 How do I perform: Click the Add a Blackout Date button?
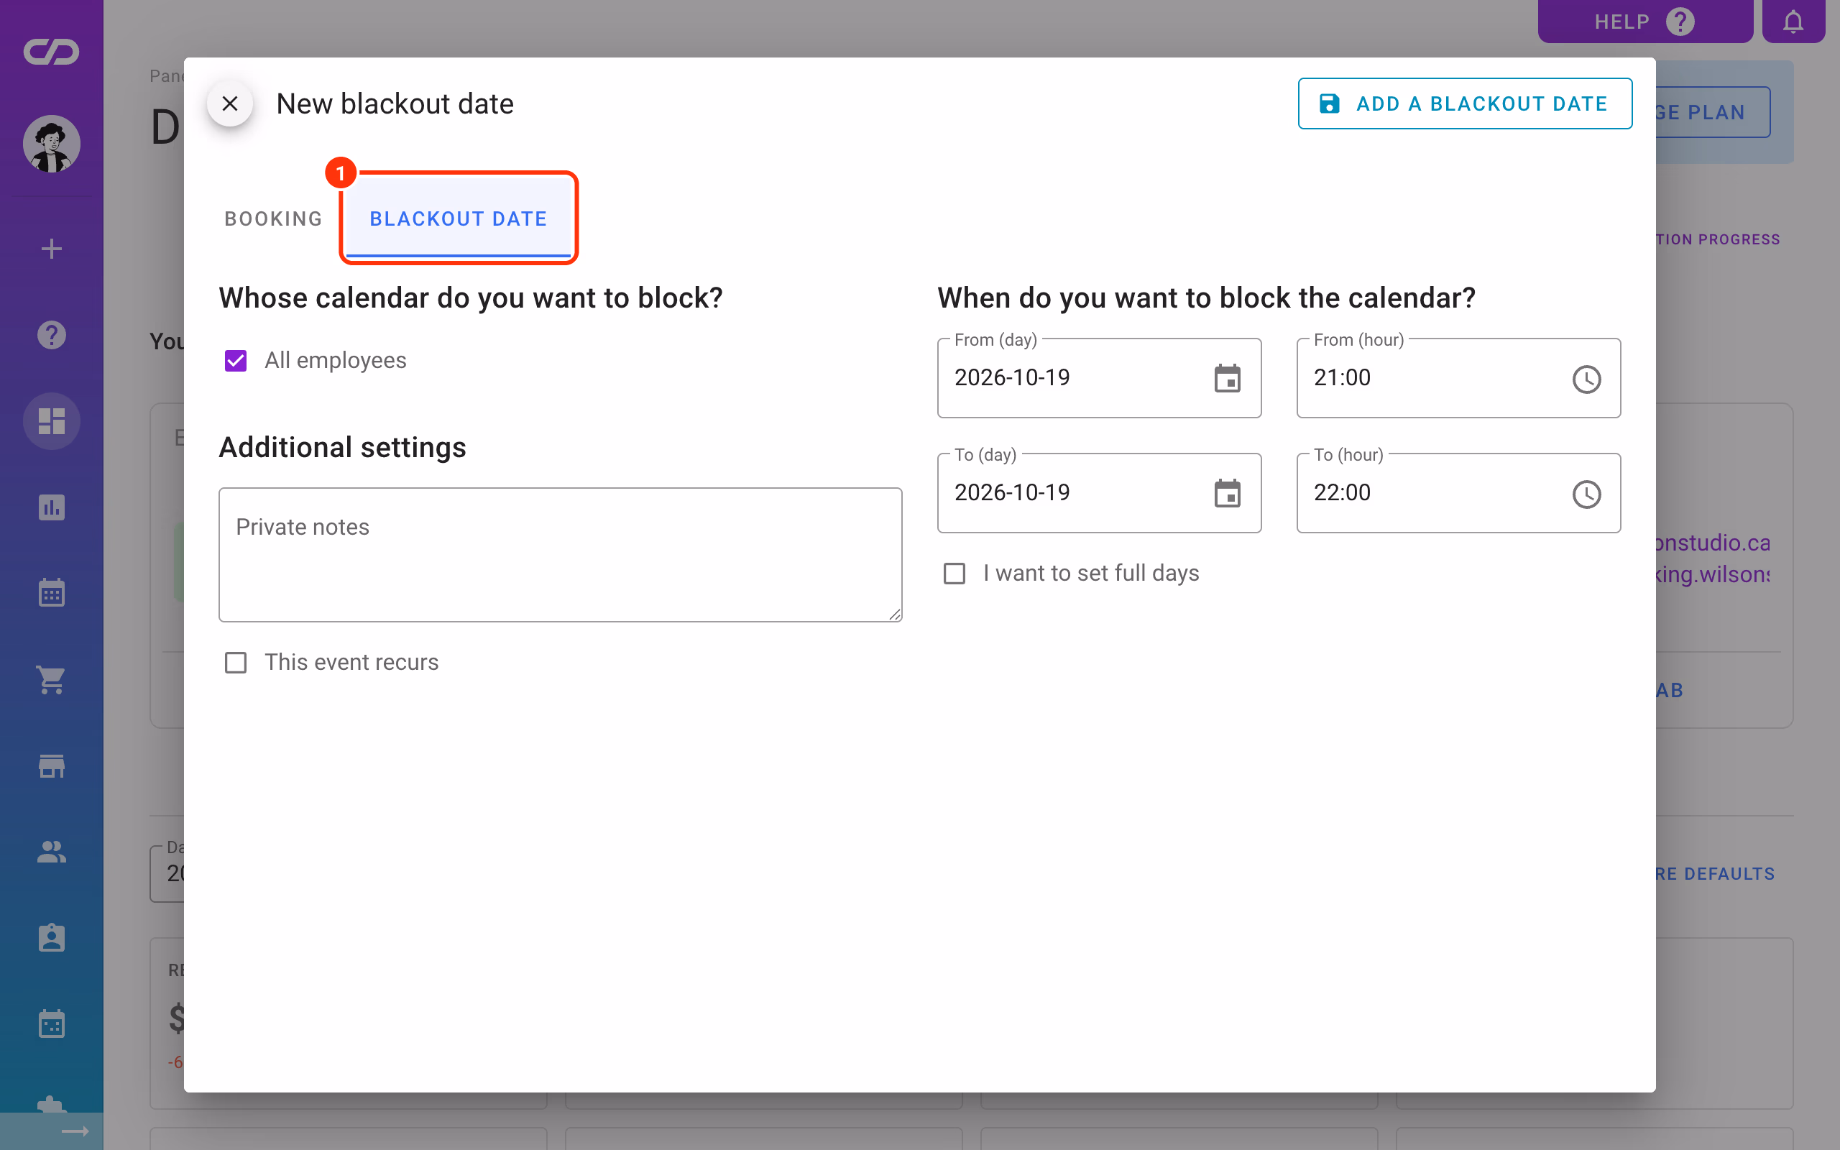pyautogui.click(x=1464, y=103)
